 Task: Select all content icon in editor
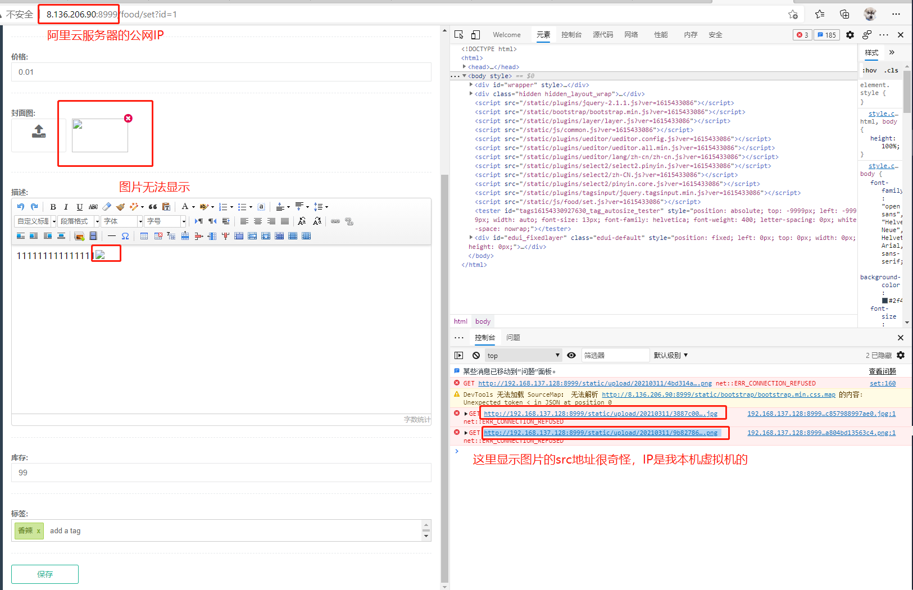[x=261, y=207]
